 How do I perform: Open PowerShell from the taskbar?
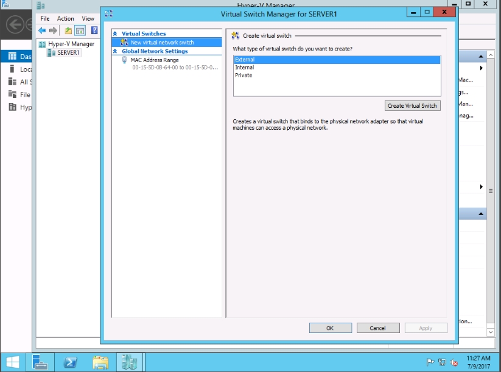tap(71, 362)
